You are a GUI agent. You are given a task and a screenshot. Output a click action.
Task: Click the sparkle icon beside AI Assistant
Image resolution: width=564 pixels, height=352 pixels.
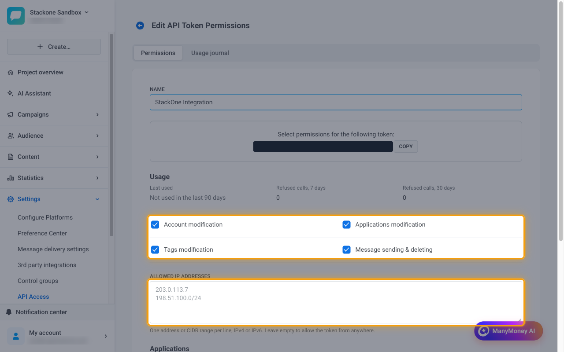click(11, 93)
